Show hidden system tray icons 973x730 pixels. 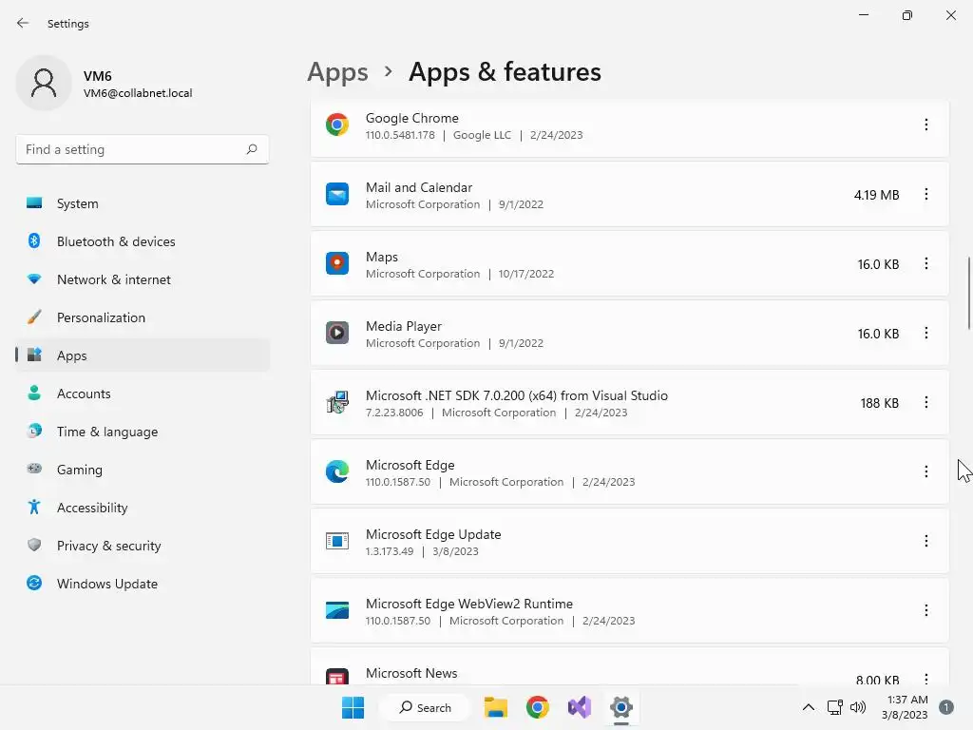[808, 707]
